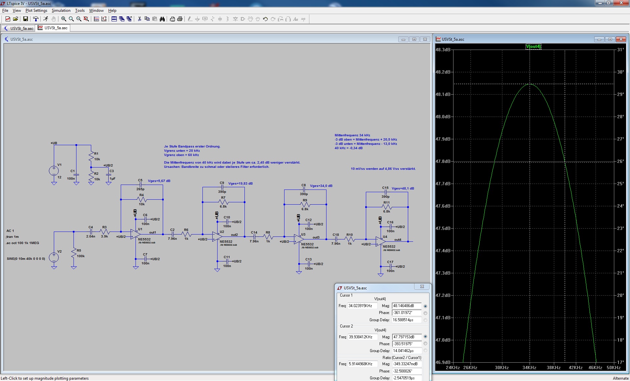Click the Copy icon in the toolbar
The width and height of the screenshot is (630, 381).
[147, 19]
